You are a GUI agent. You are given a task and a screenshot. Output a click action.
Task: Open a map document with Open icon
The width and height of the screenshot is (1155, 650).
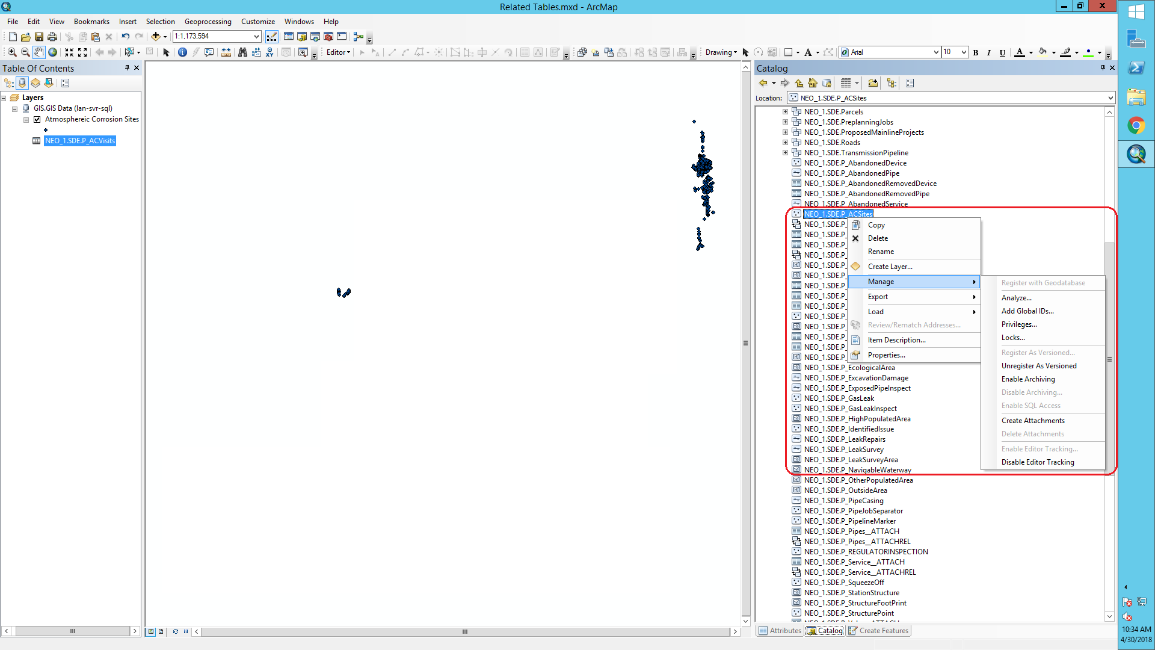(x=26, y=37)
